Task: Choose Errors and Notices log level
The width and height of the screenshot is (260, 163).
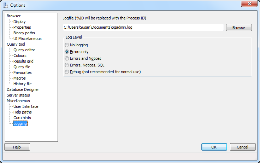Action: coord(67,58)
